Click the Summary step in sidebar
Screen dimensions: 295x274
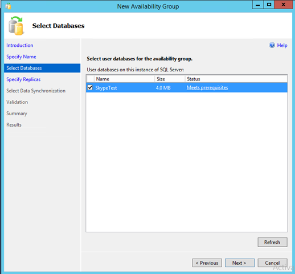(17, 114)
